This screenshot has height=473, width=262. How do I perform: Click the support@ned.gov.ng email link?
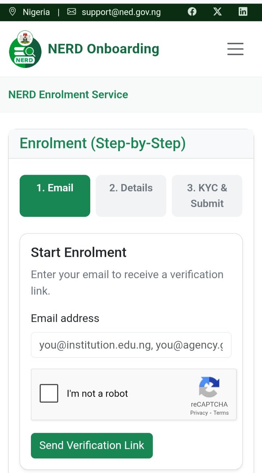[x=121, y=12]
